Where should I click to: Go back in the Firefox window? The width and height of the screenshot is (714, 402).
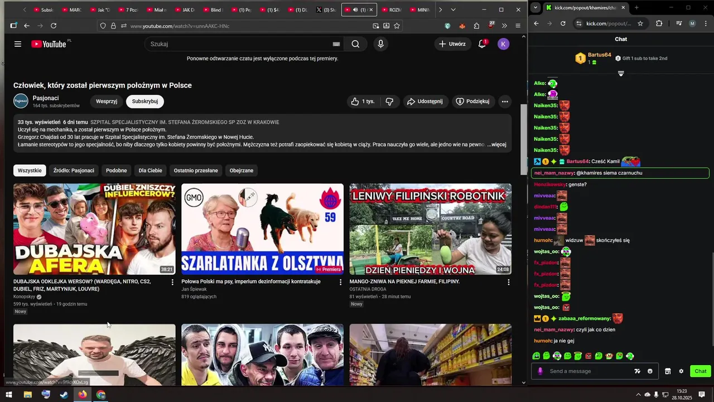[x=27, y=26]
